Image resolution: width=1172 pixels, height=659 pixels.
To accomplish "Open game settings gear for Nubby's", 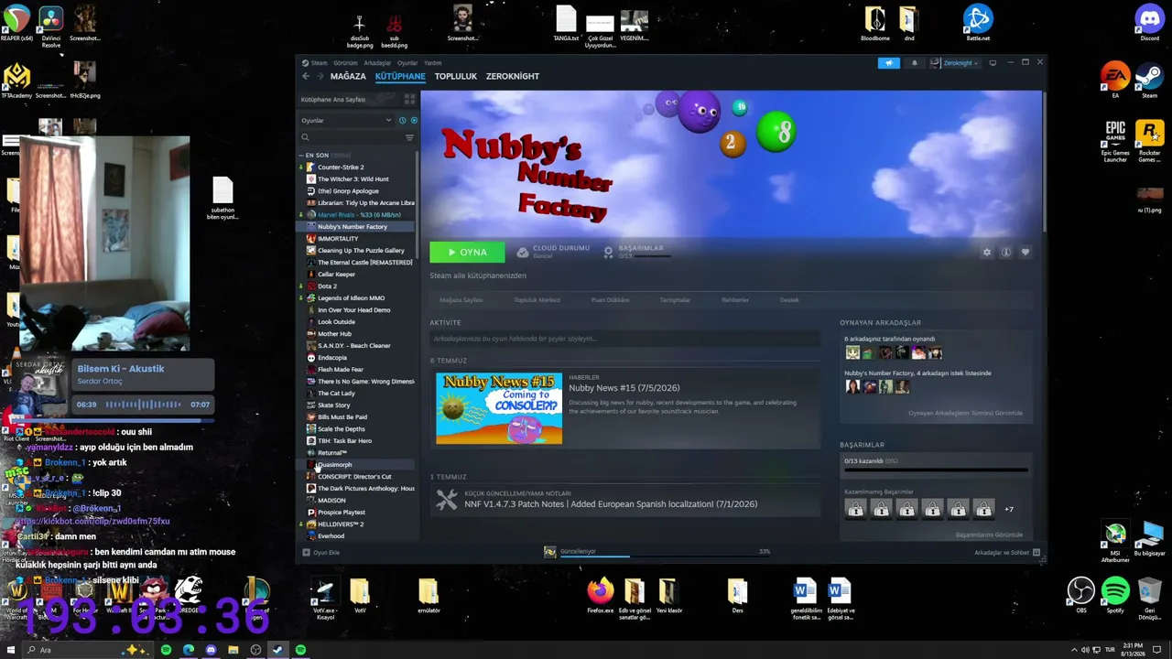I will [986, 253].
